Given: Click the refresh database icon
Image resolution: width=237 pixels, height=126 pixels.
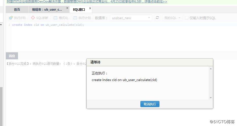Looking at the screenshot, I should pos(157,18).
